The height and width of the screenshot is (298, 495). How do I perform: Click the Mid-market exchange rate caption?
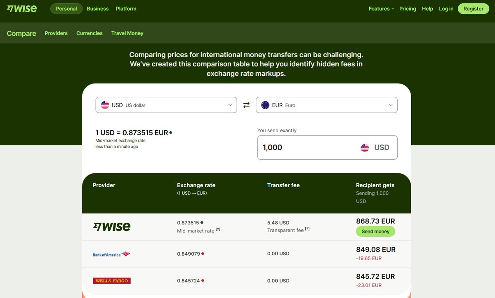pyautogui.click(x=120, y=141)
